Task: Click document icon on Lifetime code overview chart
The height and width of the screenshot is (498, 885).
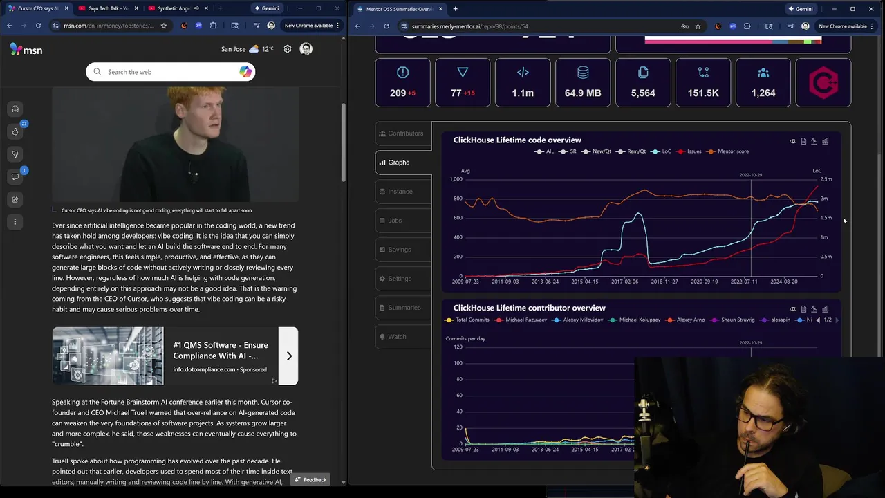Action: [x=803, y=141]
